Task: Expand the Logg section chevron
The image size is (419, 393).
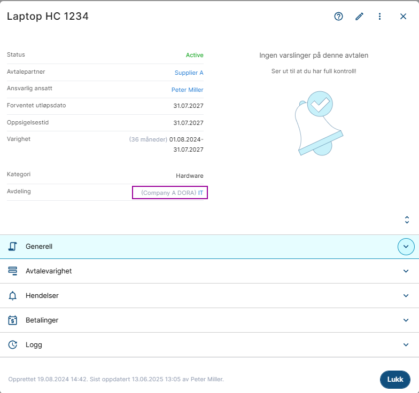Action: (406, 345)
